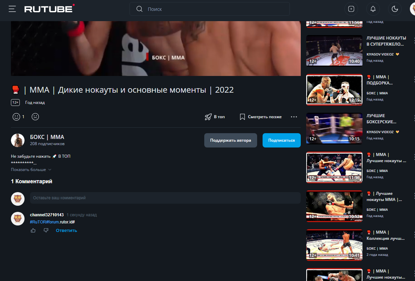
Task: Open thumbnail of video lasting 10:41
Action: (x=334, y=245)
